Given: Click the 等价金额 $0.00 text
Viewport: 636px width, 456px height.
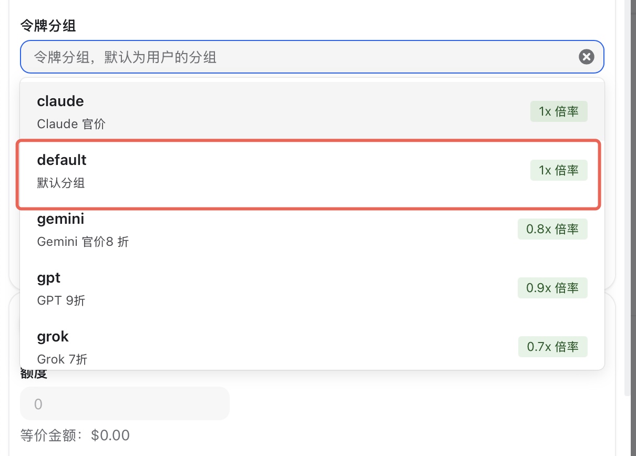Looking at the screenshot, I should [x=75, y=436].
